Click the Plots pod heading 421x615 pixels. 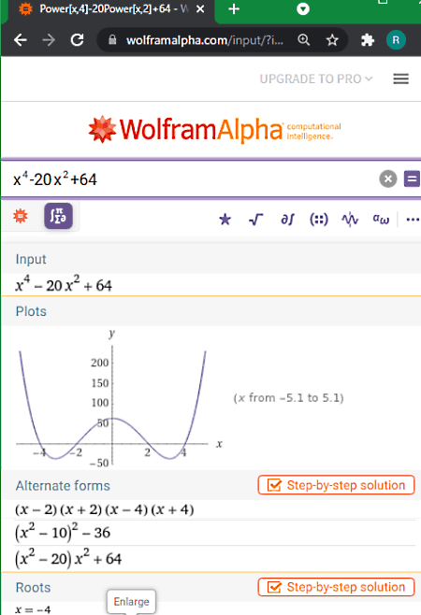coord(31,311)
